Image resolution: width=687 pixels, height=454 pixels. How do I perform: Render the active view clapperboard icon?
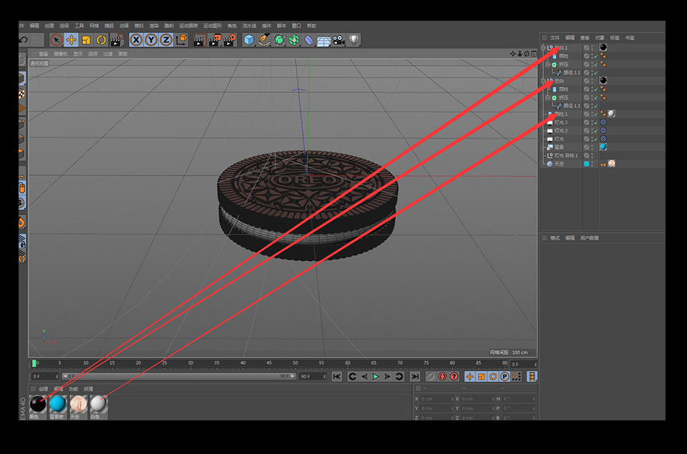200,40
